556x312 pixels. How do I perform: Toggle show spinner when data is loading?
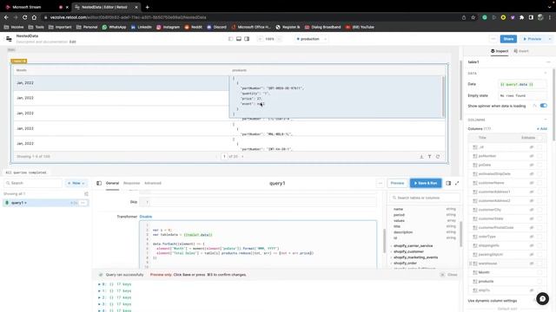[x=543, y=106]
